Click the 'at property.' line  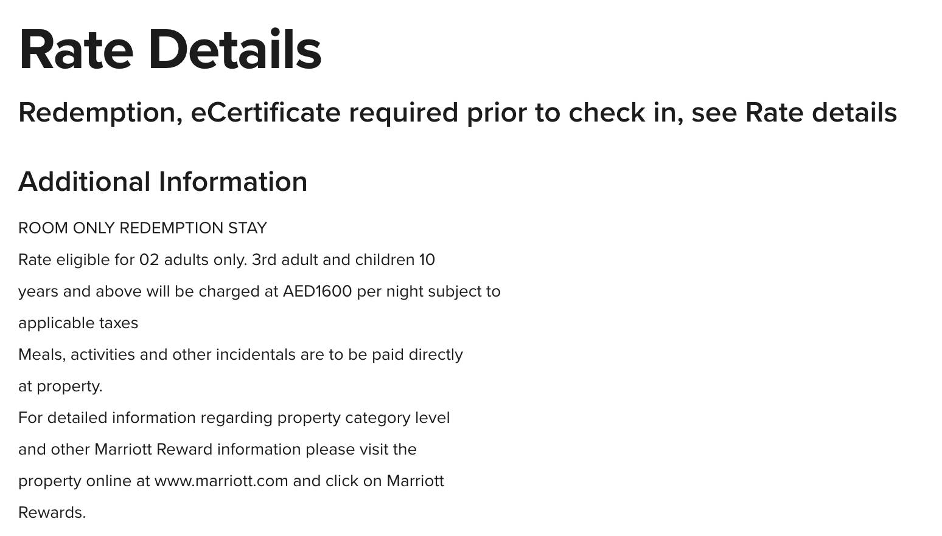tap(60, 387)
